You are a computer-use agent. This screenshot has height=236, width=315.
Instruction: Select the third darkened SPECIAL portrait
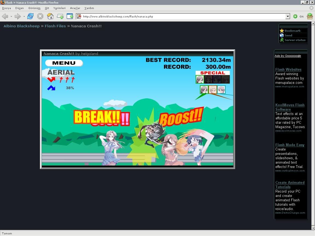(x=217, y=79)
